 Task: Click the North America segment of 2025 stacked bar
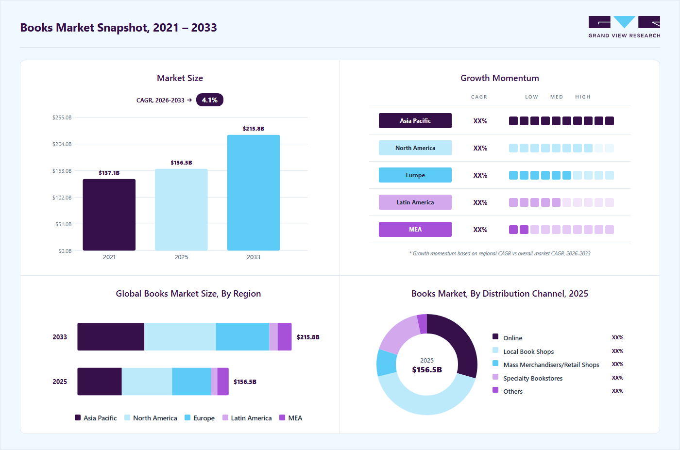click(x=147, y=382)
